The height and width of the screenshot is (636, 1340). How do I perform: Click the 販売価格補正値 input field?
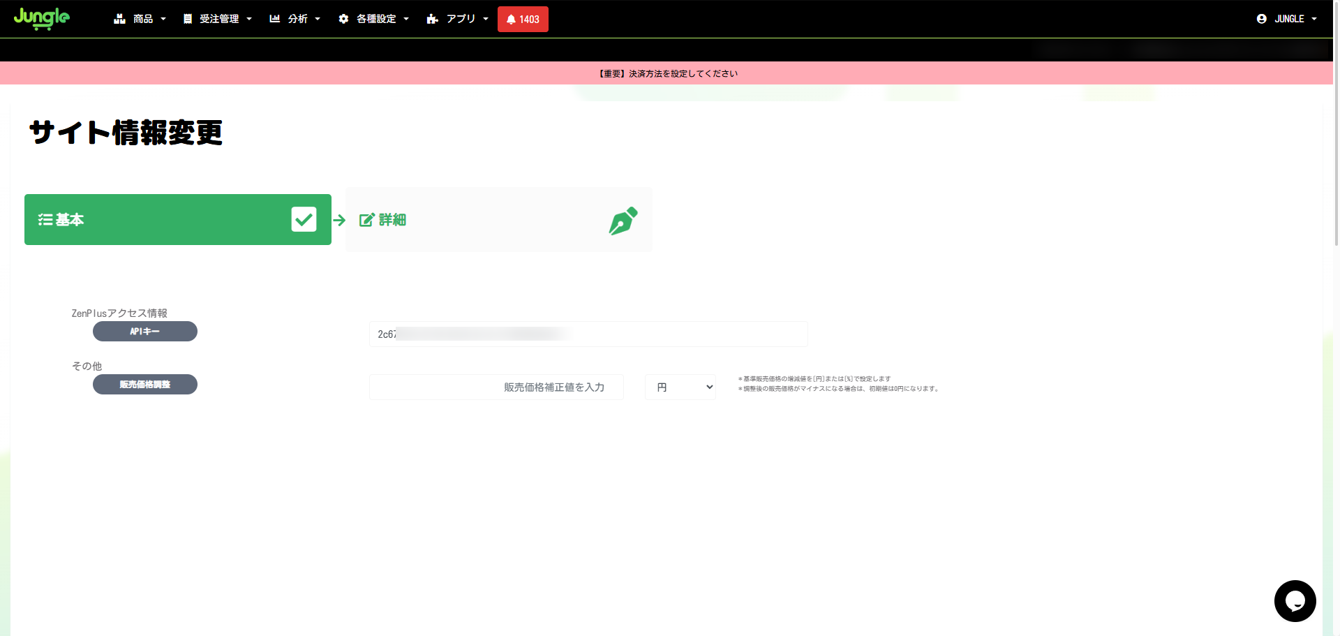pos(496,387)
